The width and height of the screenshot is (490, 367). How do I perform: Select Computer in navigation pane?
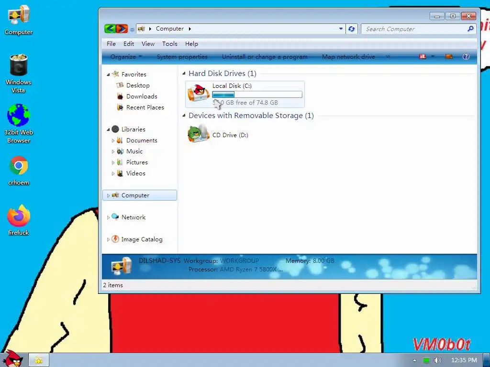tap(140, 195)
